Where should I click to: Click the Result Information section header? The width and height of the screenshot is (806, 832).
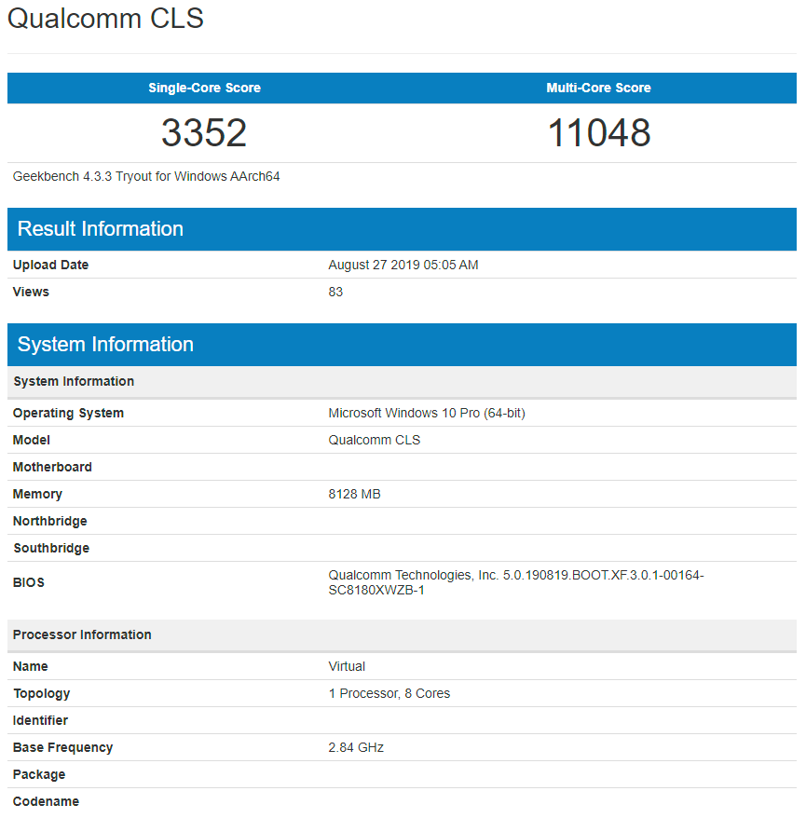(x=100, y=228)
